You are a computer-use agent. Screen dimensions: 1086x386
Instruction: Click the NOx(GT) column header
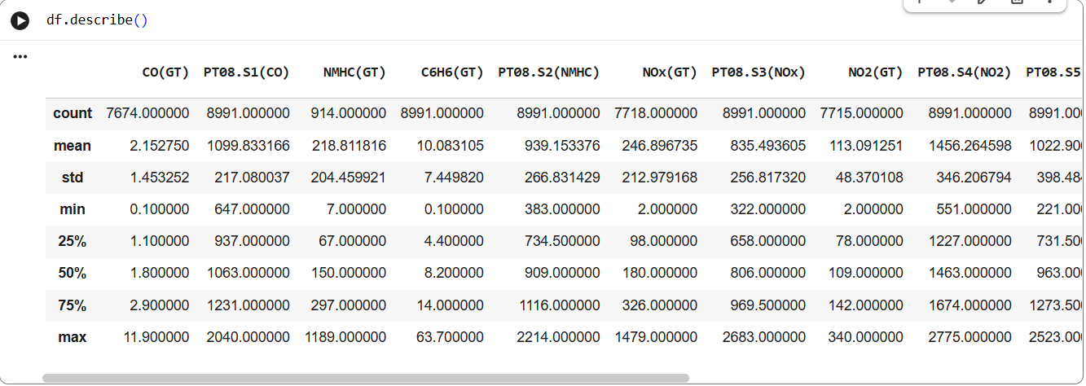[669, 72]
